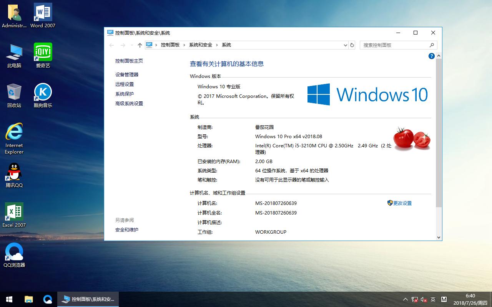
Task: Click the 搜索控制面板 search field
Action: coord(398,45)
